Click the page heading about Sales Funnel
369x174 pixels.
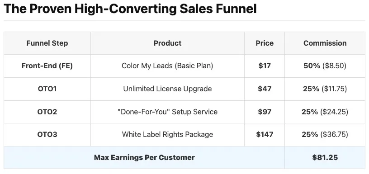[130, 9]
